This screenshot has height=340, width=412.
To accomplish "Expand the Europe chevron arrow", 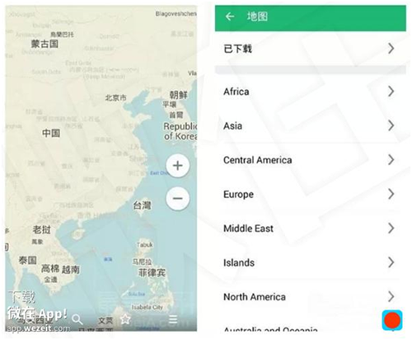I will 391,194.
